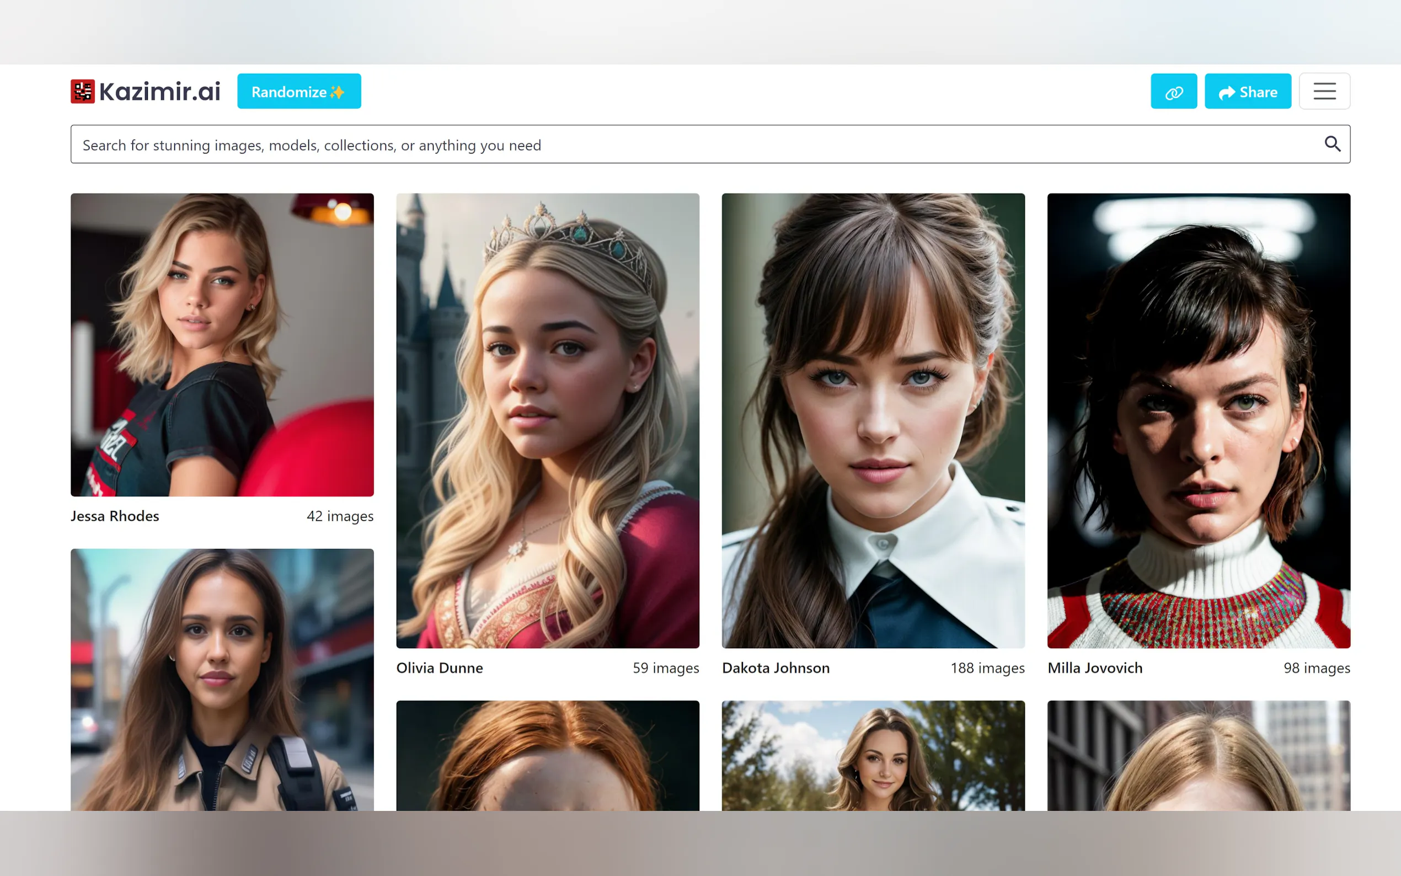
Task: Click the copy link icon button
Action: point(1173,92)
